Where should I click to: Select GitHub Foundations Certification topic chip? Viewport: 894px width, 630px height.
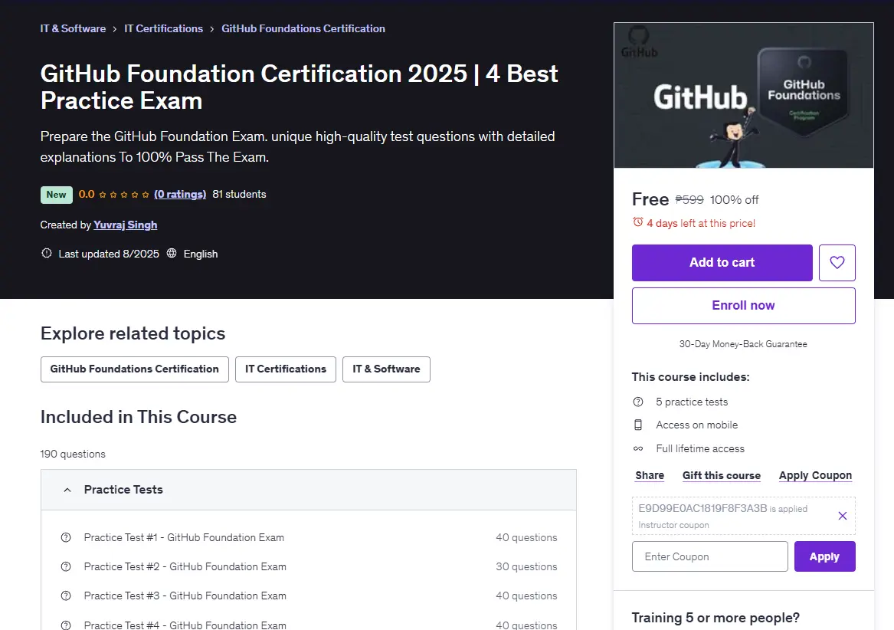[135, 369]
